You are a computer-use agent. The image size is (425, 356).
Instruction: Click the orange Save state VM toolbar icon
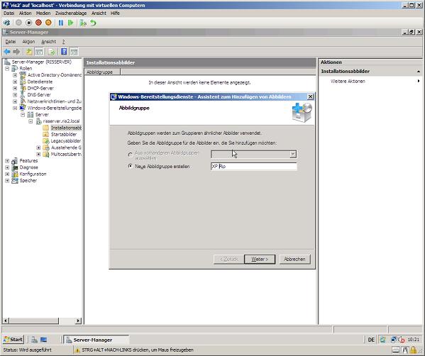click(x=48, y=23)
